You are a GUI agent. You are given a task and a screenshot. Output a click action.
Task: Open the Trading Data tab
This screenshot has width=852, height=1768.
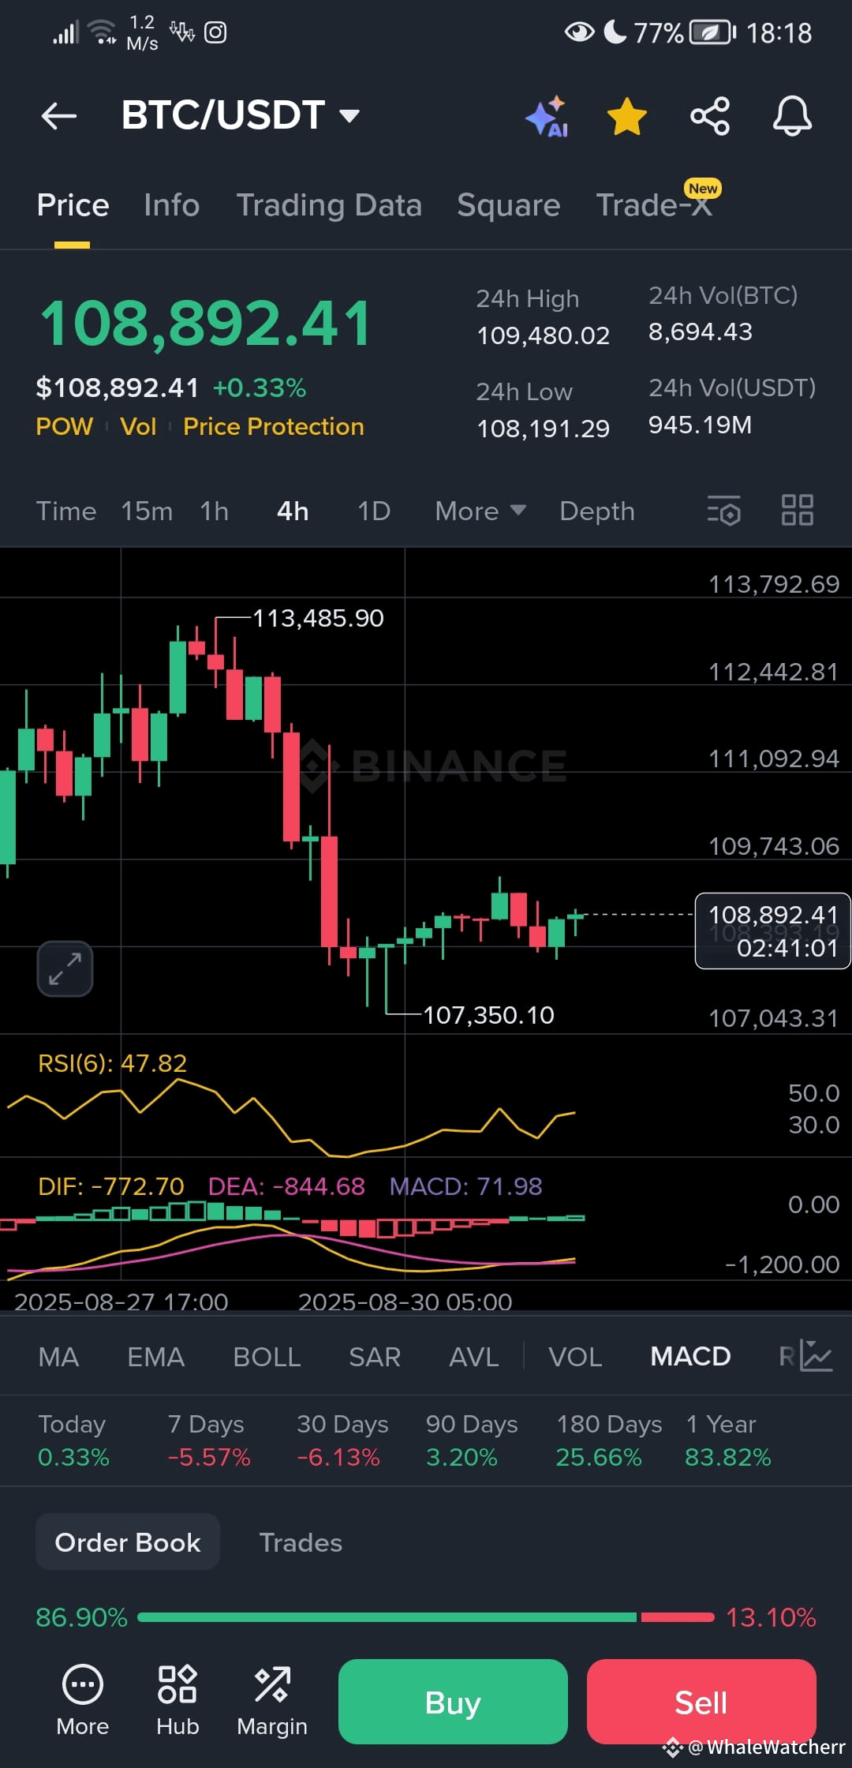tap(329, 205)
